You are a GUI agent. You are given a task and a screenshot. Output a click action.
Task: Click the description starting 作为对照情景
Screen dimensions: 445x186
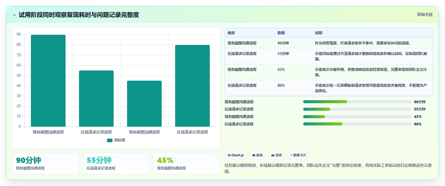[363, 43]
